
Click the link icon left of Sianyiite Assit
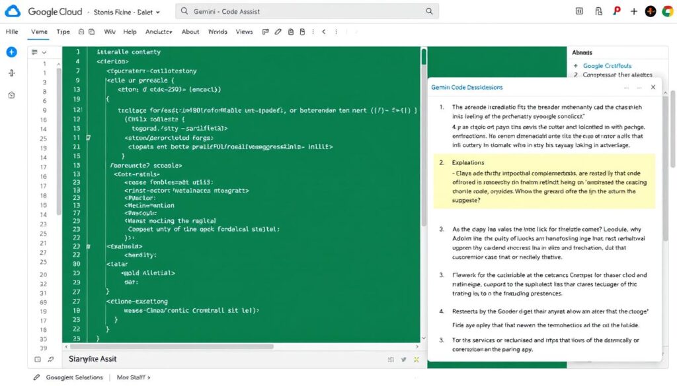(50, 360)
